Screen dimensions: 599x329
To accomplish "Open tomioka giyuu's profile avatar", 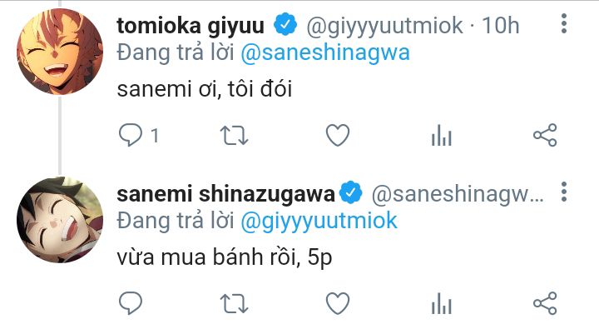I will point(60,52).
